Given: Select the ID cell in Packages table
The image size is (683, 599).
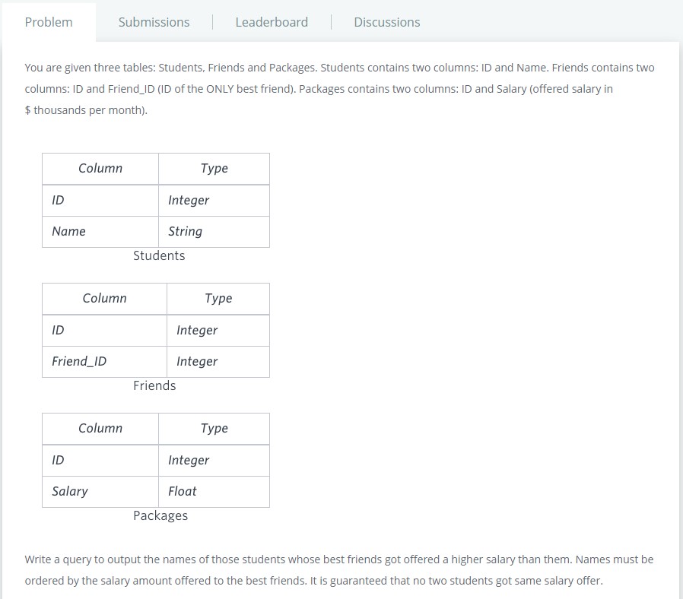Looking at the screenshot, I should click(x=58, y=460).
